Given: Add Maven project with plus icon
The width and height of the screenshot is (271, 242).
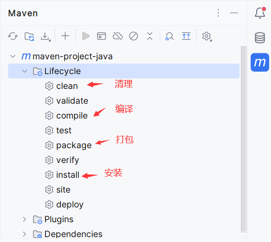Looking at the screenshot, I should pyautogui.click(x=66, y=36).
